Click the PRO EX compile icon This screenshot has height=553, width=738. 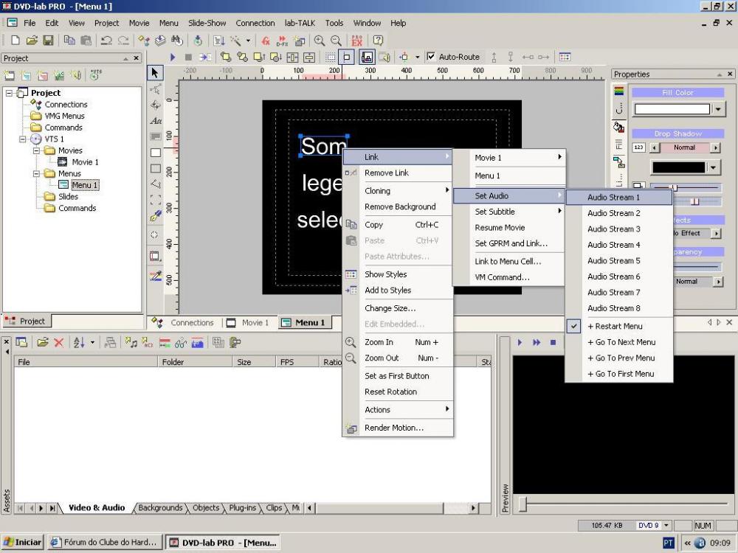point(357,41)
